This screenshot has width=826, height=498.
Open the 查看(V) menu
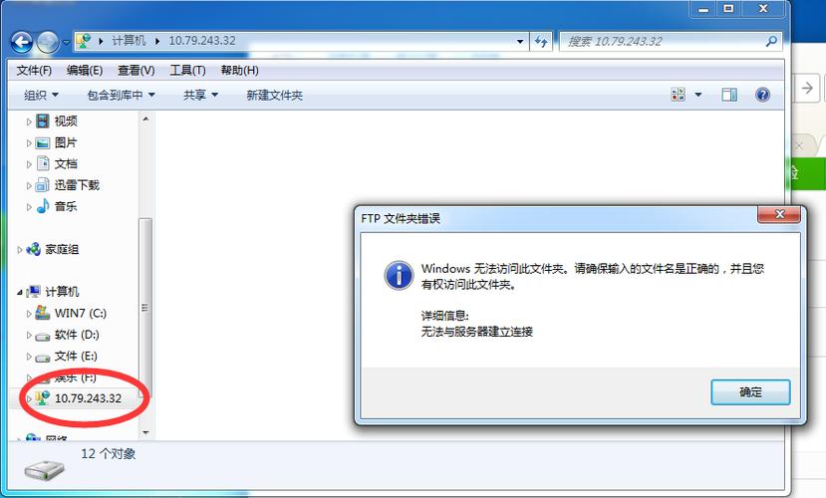tap(136, 70)
